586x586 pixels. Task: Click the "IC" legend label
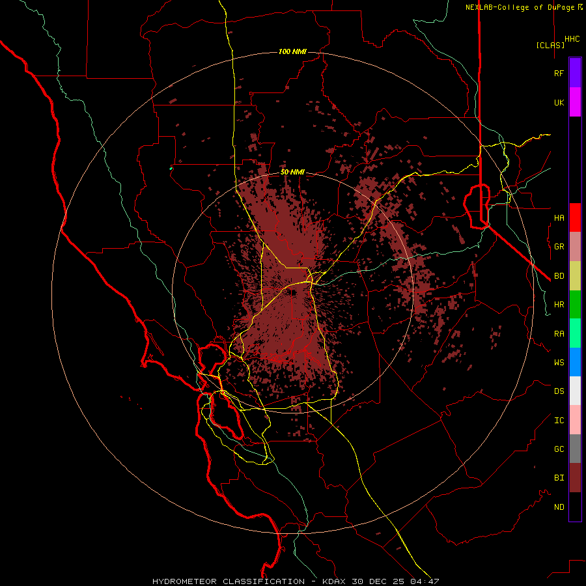point(559,421)
